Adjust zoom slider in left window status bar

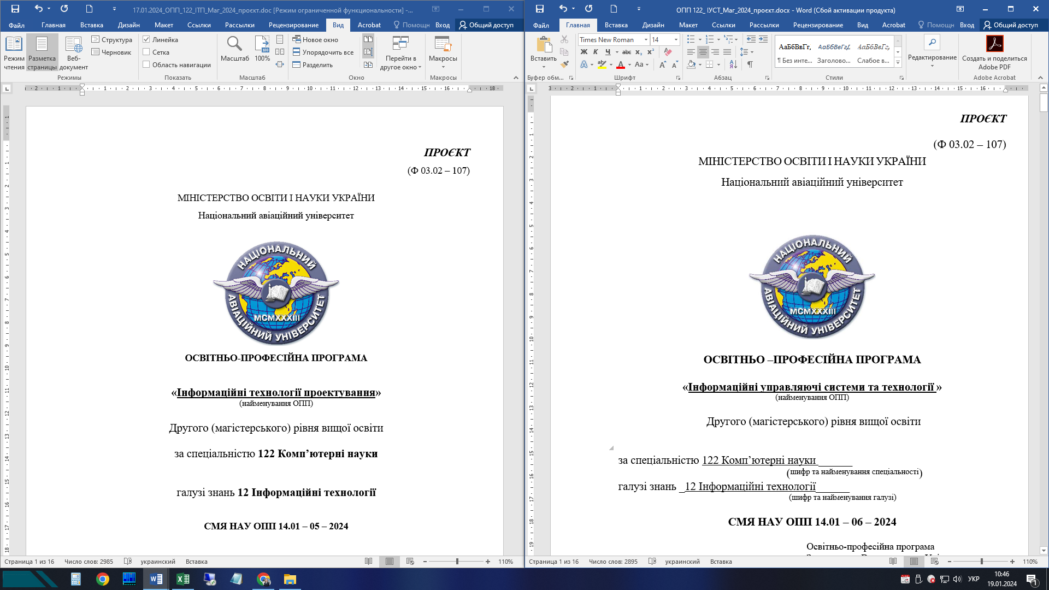[457, 562]
